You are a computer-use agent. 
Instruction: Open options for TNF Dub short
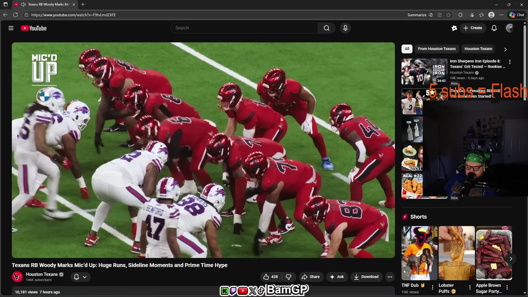(432, 288)
